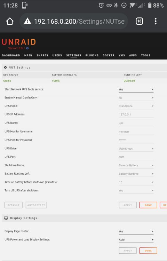This screenshot has height=261, width=167.
Task: Open the UPS Driver dropdown
Action: (x=136, y=149)
